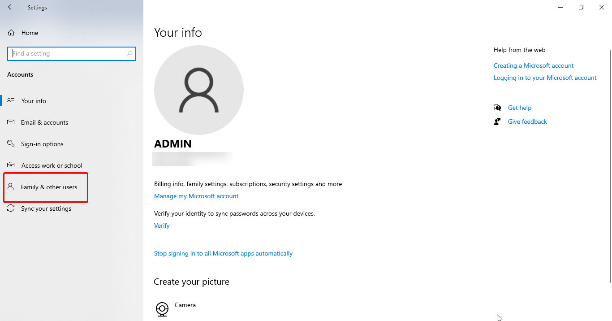The width and height of the screenshot is (612, 321).
Task: Click the Home icon in the sidebar
Action: pos(11,32)
